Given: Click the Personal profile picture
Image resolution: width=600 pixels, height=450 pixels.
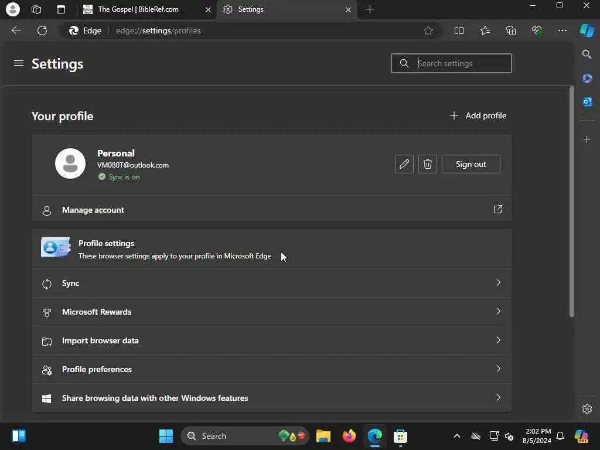Looking at the screenshot, I should (x=70, y=163).
